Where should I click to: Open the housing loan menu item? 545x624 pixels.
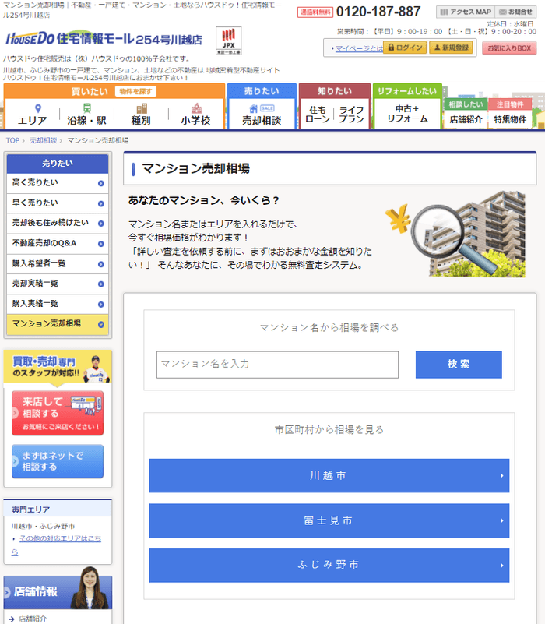(x=317, y=115)
